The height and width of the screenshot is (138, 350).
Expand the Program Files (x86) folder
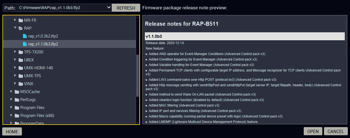tap(11, 116)
